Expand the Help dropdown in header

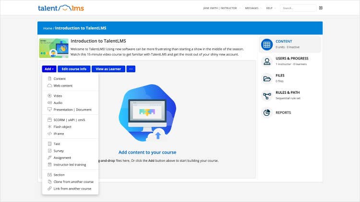[x=271, y=8]
